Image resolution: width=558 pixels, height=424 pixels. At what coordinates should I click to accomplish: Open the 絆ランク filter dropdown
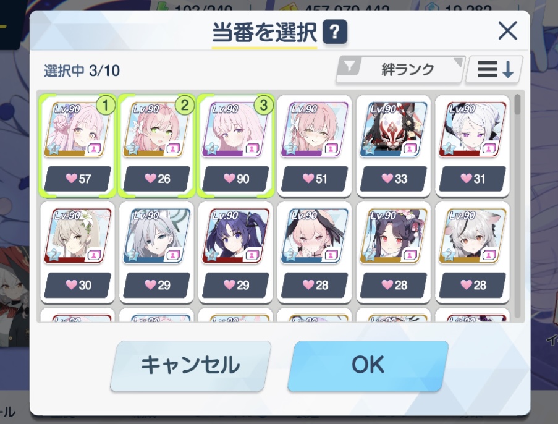[x=400, y=69]
